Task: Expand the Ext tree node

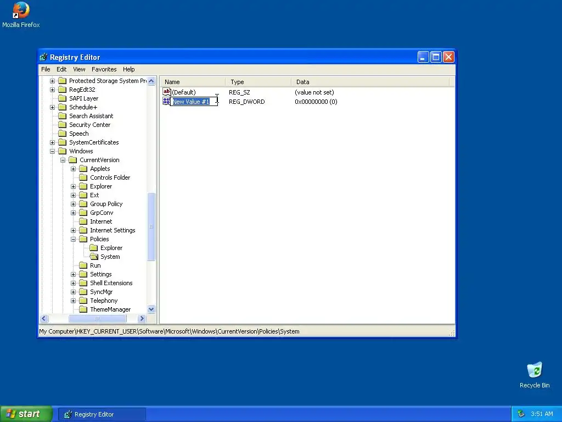Action: 73,195
